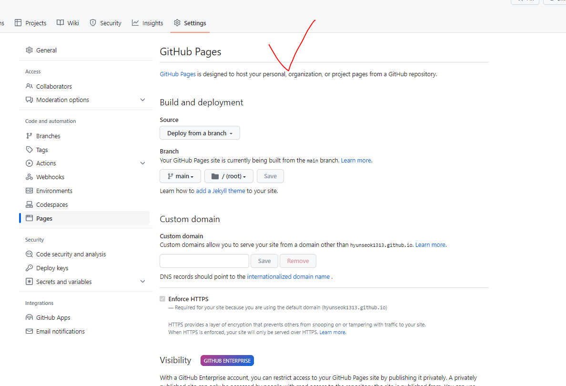This screenshot has height=386, width=566.
Task: Open Email notifications in sidebar
Action: click(86, 331)
